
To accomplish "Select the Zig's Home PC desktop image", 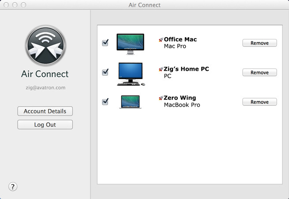I will pos(131,73).
